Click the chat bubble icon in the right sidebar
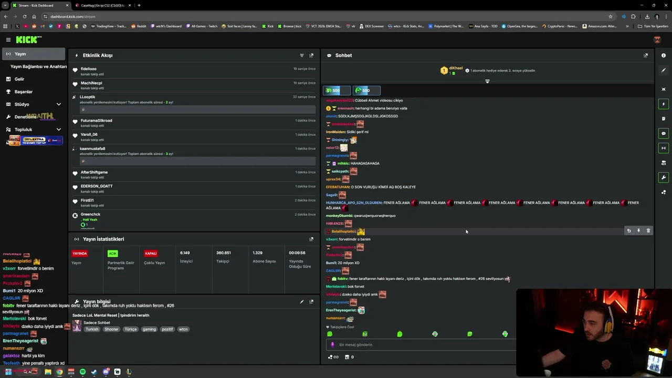Viewport: 672px width, 378px height. [664, 133]
